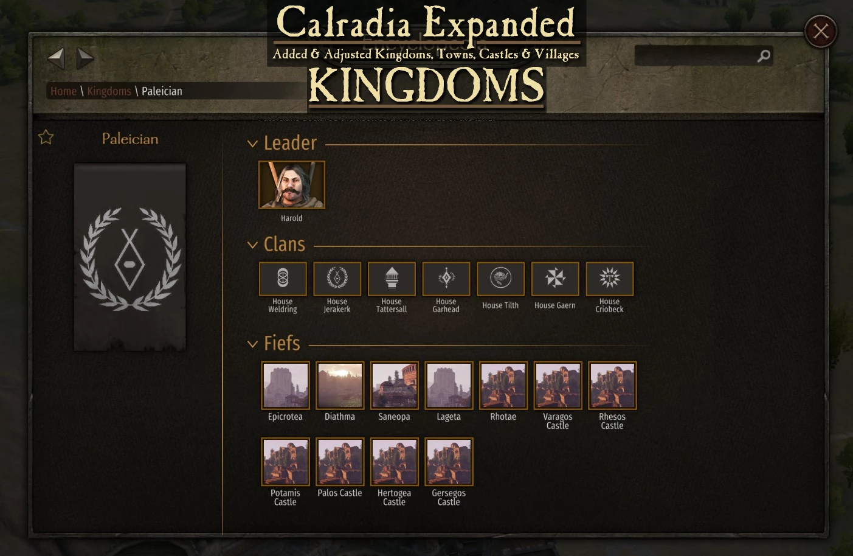Go forward with the right arrow
Screen dimensions: 853x556
(85, 58)
